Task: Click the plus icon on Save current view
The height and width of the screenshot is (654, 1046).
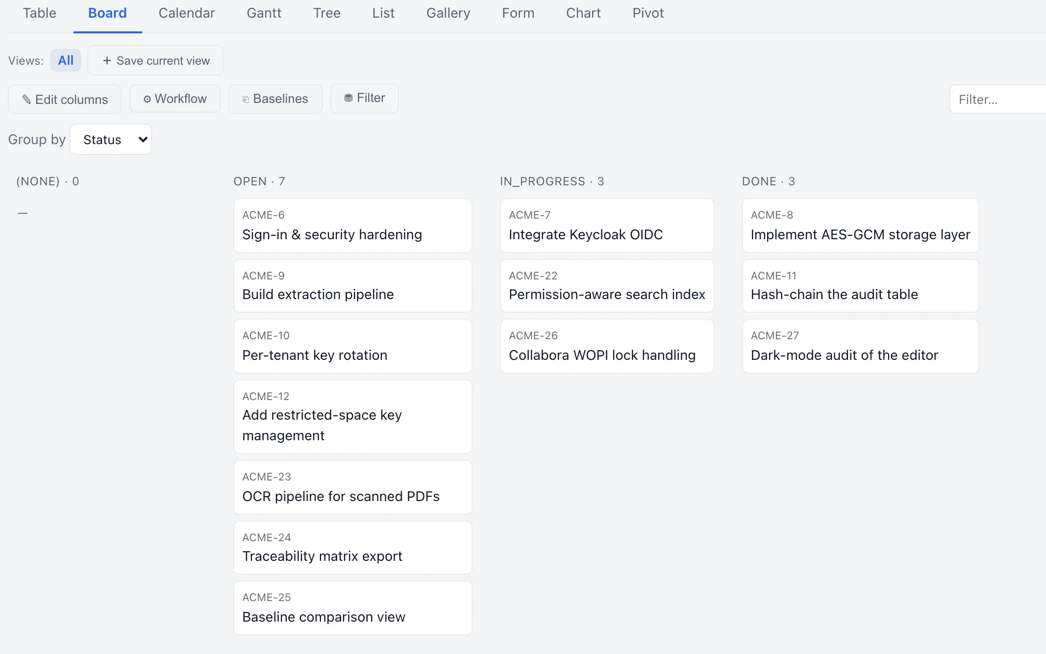Action: [x=107, y=60]
